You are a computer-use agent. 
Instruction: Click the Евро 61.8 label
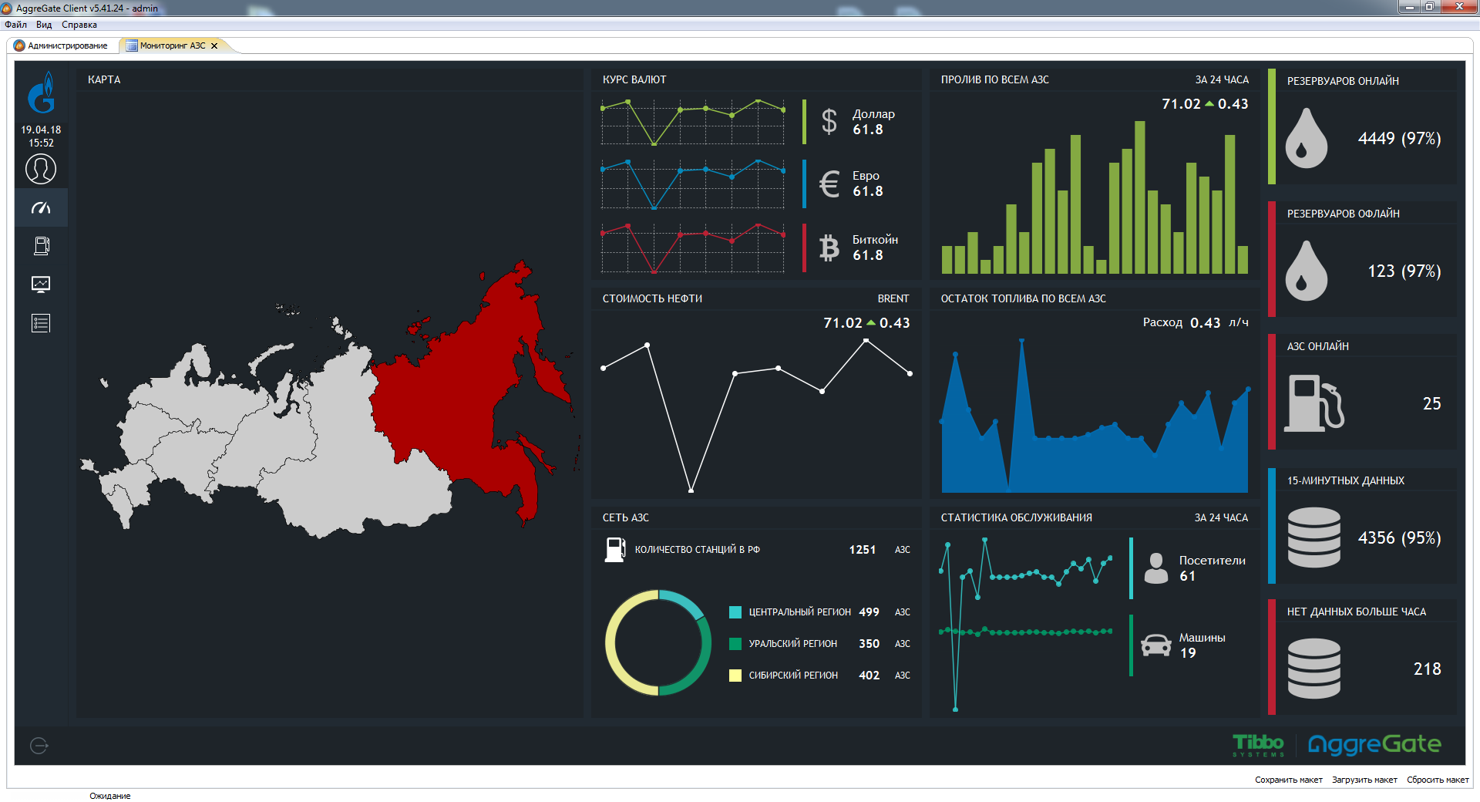(x=867, y=184)
